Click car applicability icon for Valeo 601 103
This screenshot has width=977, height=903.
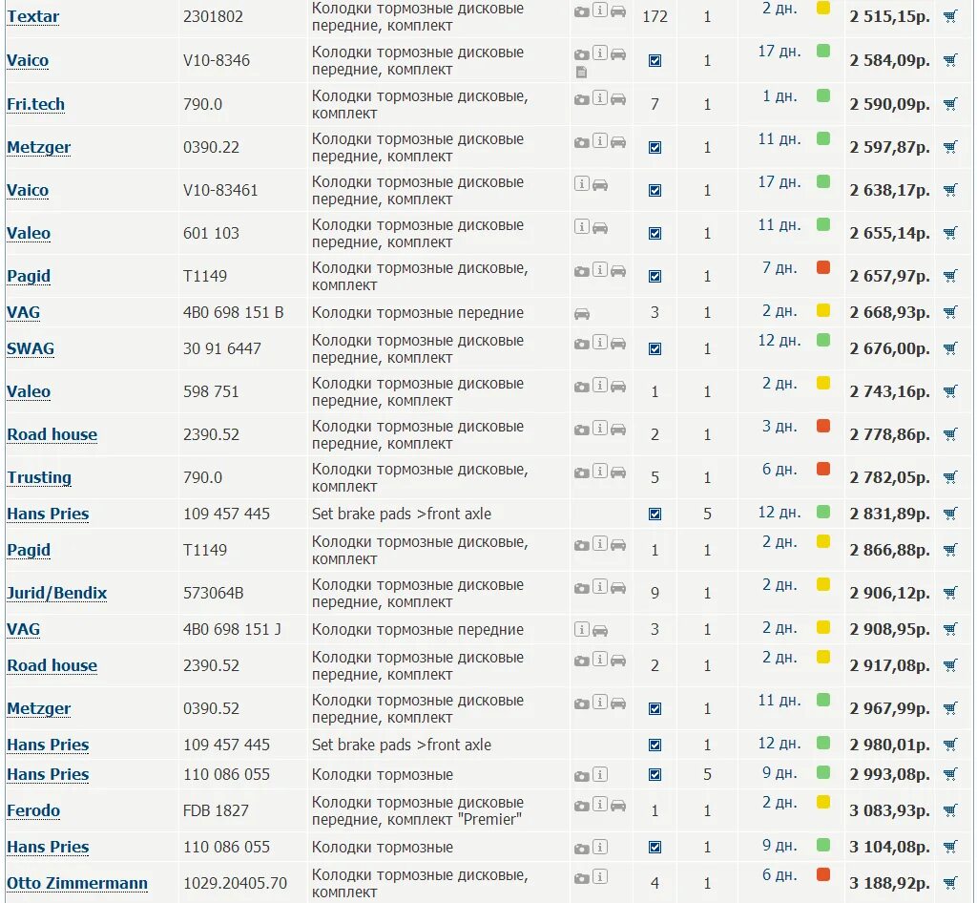point(600,228)
